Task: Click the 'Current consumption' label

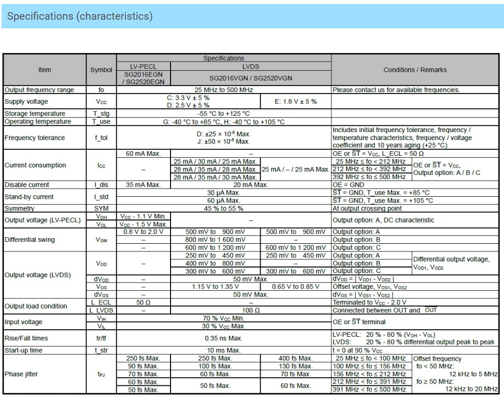Action: 35,165
